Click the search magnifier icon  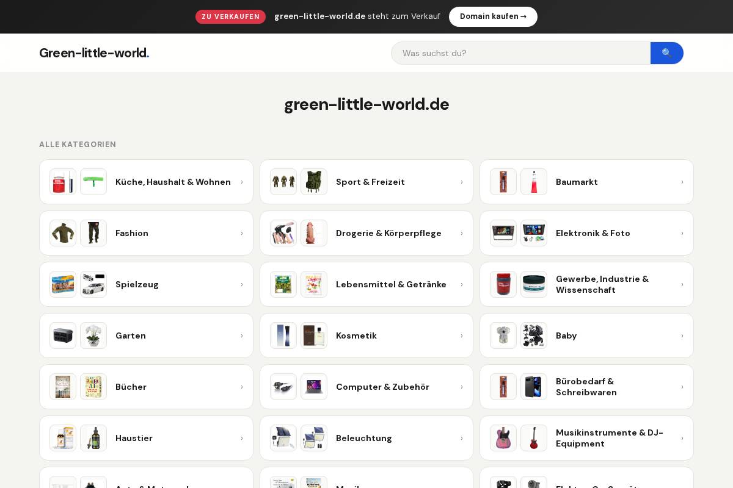tap(666, 53)
